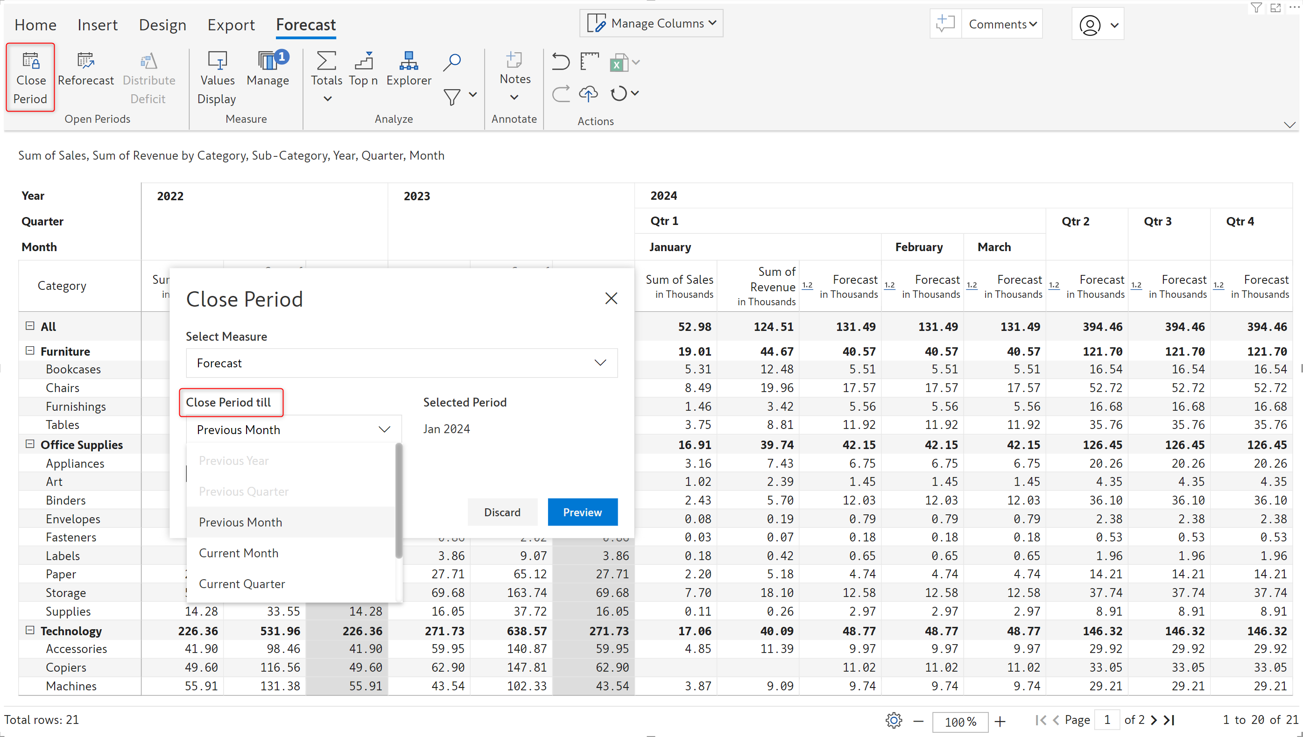Click the Discard button
Screen dimensions: 1303x737
point(502,512)
